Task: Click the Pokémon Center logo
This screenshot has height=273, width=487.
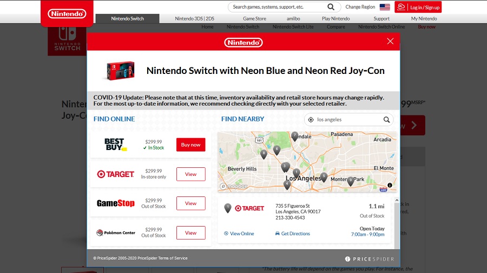Action: (116, 233)
